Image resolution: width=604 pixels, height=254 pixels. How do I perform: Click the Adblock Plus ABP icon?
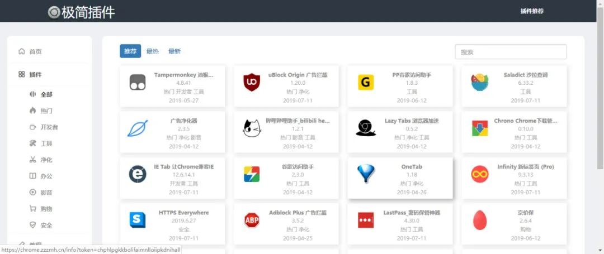pyautogui.click(x=252, y=220)
